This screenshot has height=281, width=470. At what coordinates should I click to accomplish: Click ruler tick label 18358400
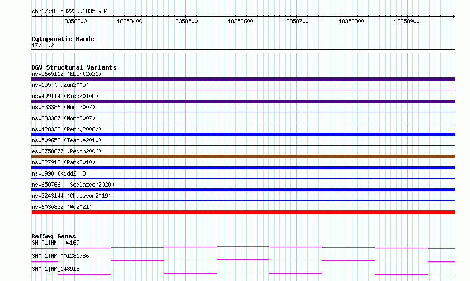129,21
